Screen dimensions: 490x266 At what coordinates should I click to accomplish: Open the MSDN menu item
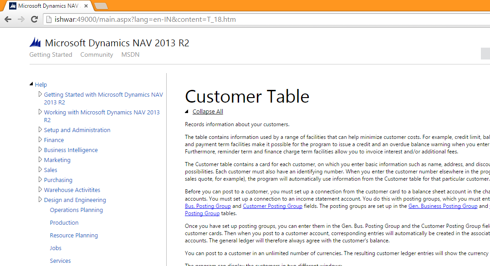[x=130, y=54]
